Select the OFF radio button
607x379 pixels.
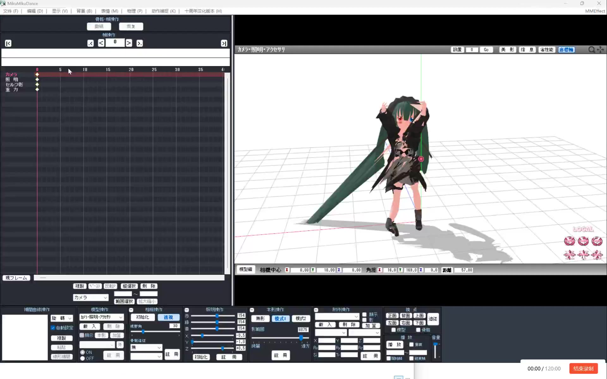[83, 358]
